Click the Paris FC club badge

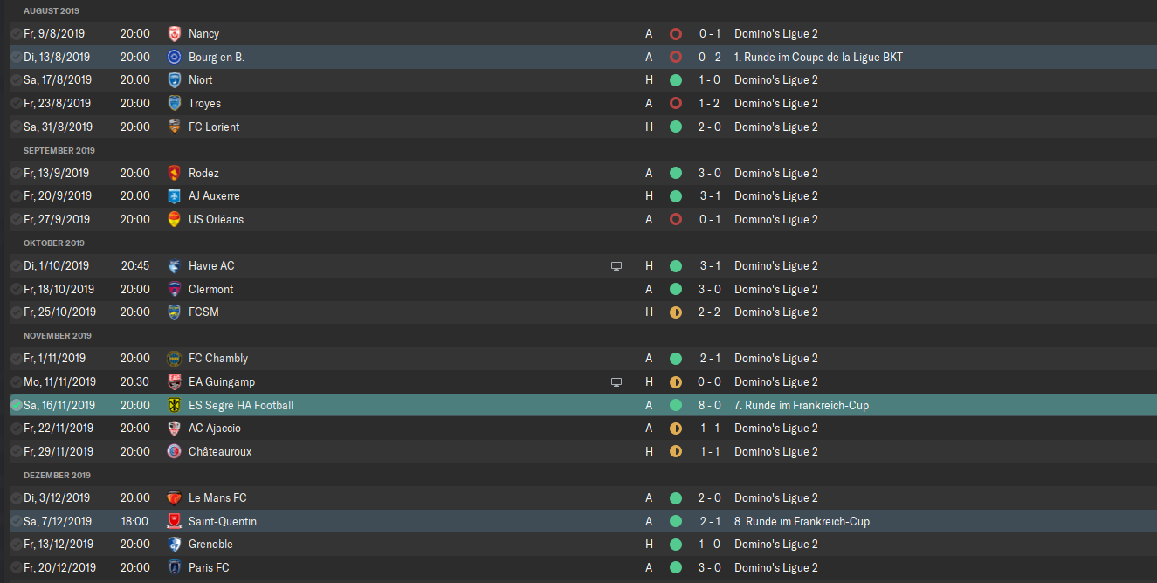pyautogui.click(x=174, y=567)
